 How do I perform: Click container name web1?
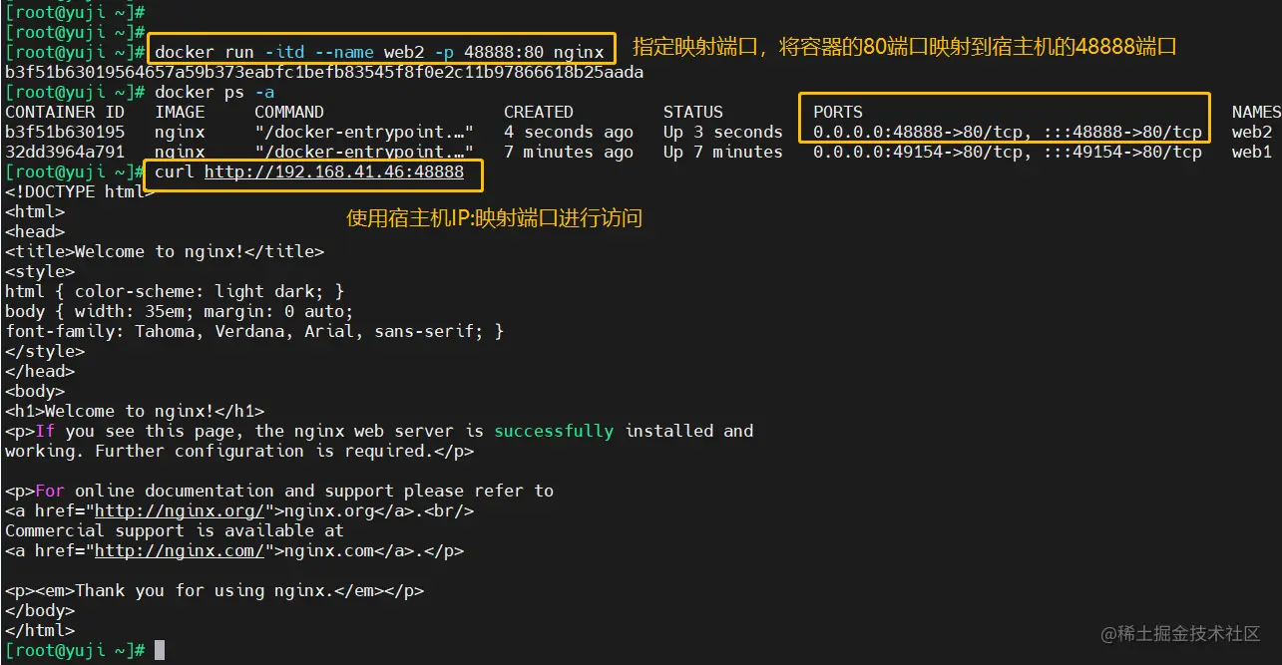pyautogui.click(x=1252, y=152)
